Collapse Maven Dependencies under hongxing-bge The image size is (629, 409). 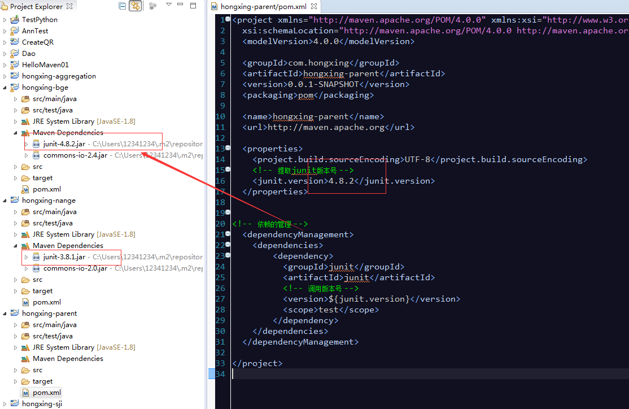pos(15,132)
